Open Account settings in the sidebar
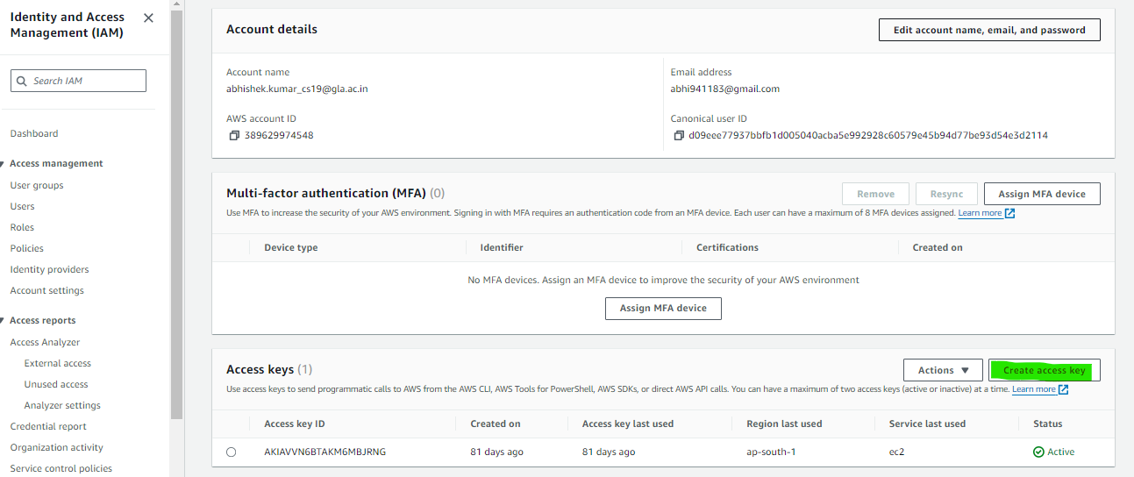Image resolution: width=1134 pixels, height=477 pixels. click(47, 291)
